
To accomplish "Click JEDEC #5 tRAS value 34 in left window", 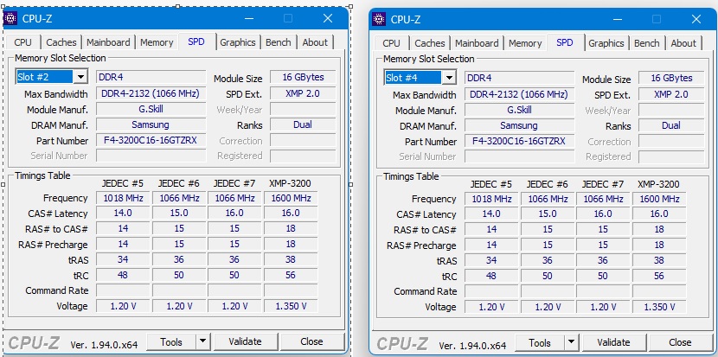I will pyautogui.click(x=123, y=259).
